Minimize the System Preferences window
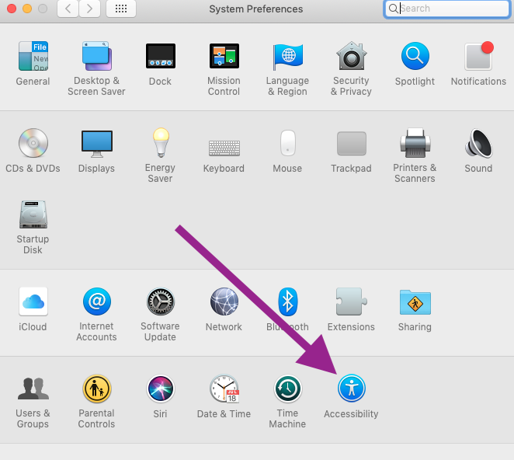 (27, 9)
